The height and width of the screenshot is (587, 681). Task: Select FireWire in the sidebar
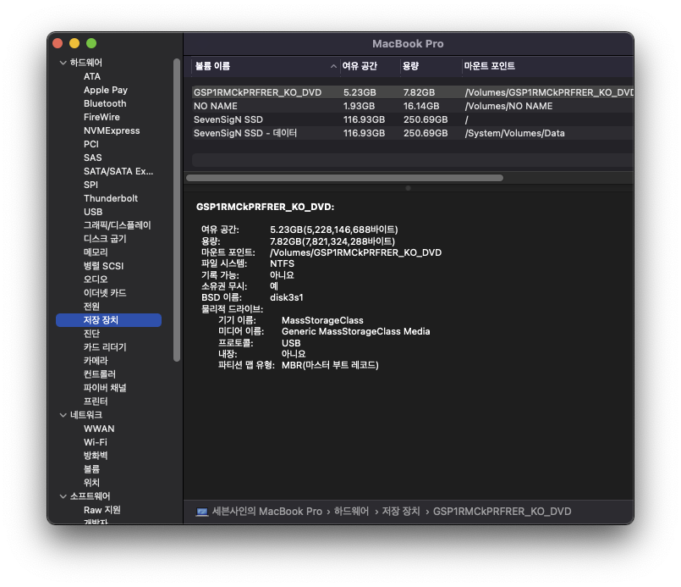pos(102,117)
